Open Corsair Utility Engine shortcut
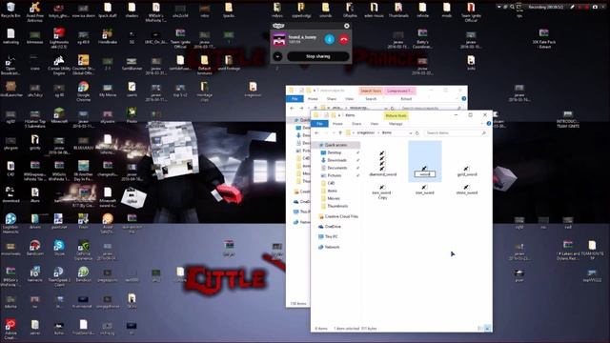 [x=59, y=65]
